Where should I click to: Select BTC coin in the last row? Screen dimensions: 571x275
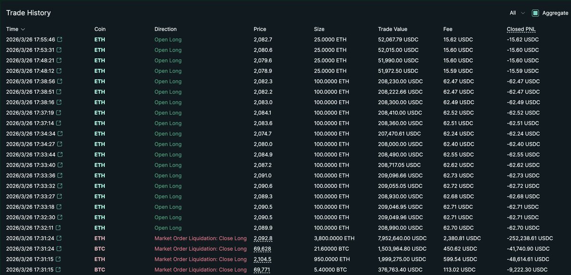pos(100,270)
